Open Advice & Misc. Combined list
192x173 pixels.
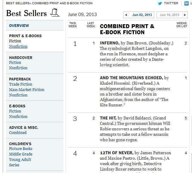click(x=18, y=133)
